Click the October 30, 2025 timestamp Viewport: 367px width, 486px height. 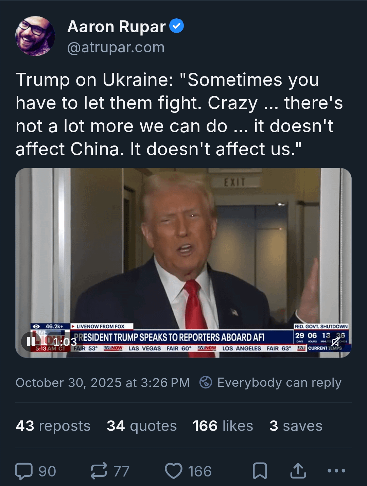(x=103, y=383)
